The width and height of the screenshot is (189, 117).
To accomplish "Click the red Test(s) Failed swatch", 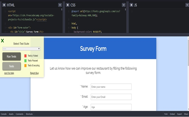I will [25, 56].
